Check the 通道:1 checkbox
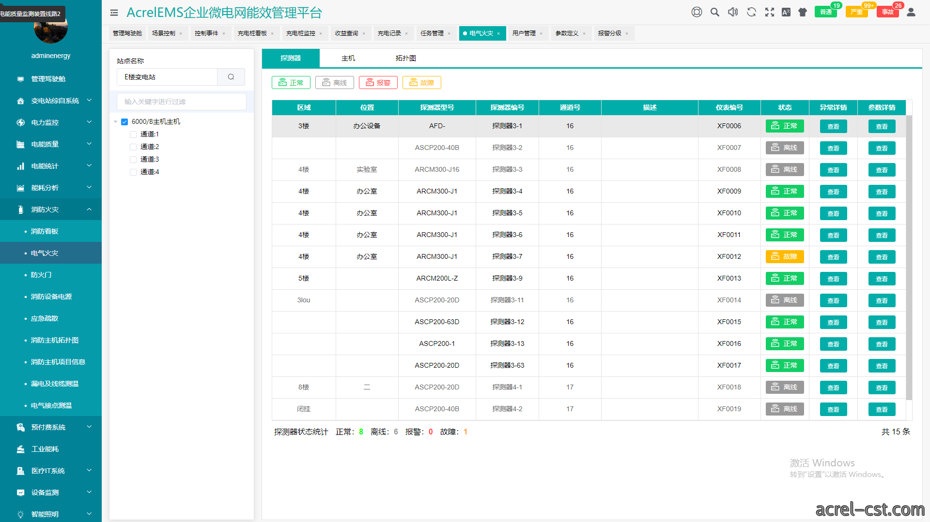Screen dimensions: 930x522 click(x=133, y=134)
